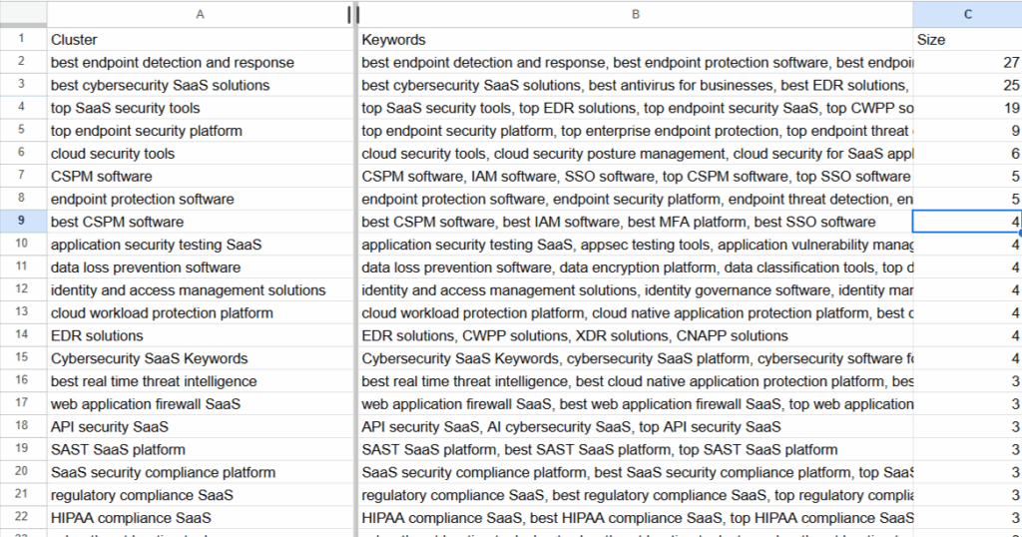1022x537 pixels.
Task: Click the 'API security SaaS' cluster cell
Action: pyautogui.click(x=200, y=427)
